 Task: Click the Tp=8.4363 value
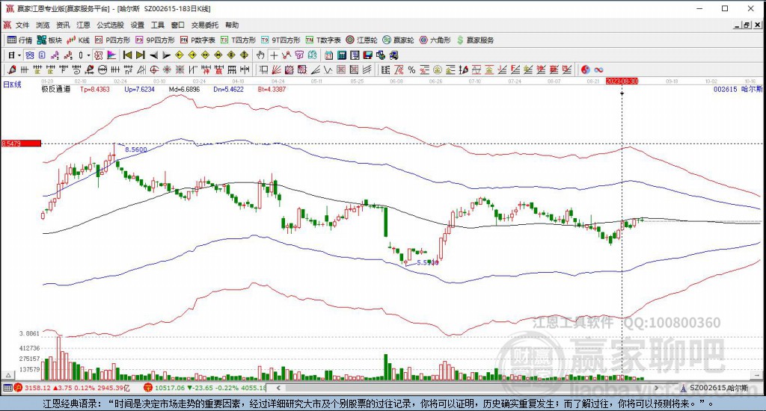click(x=95, y=90)
